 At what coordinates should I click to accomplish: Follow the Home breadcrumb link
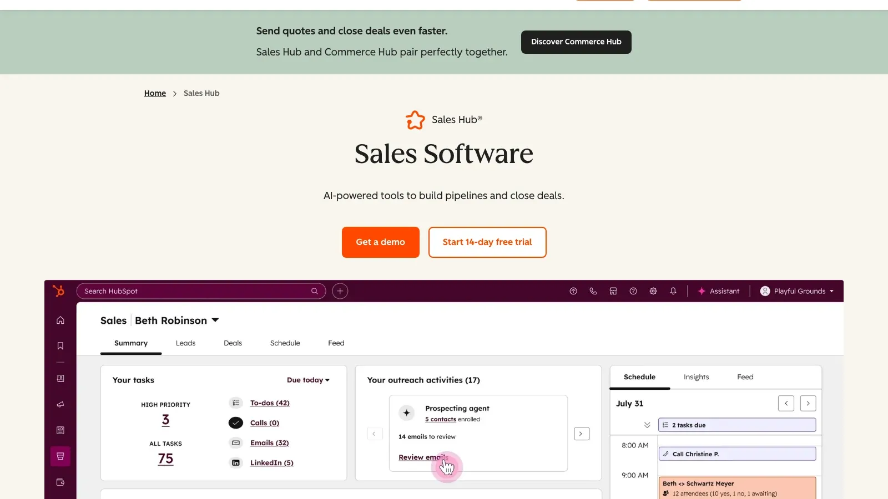(155, 93)
